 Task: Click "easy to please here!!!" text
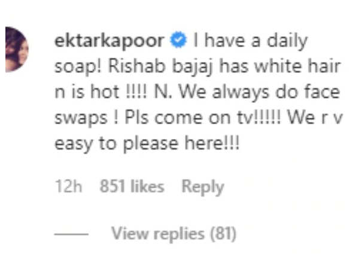tap(147, 144)
